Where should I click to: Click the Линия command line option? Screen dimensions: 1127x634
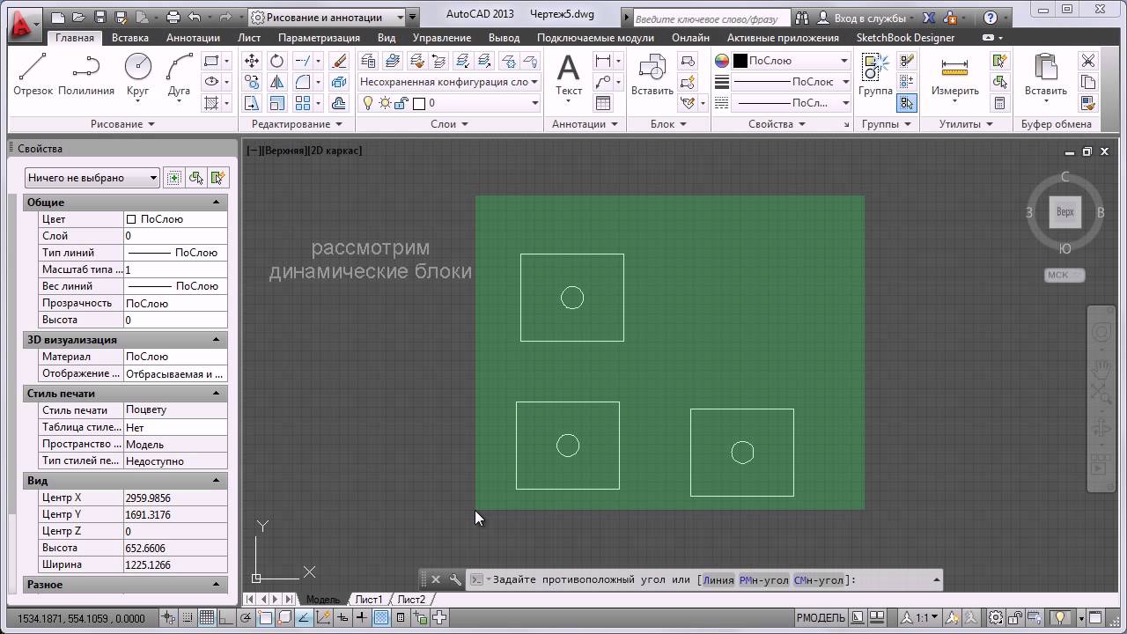pyautogui.click(x=718, y=579)
